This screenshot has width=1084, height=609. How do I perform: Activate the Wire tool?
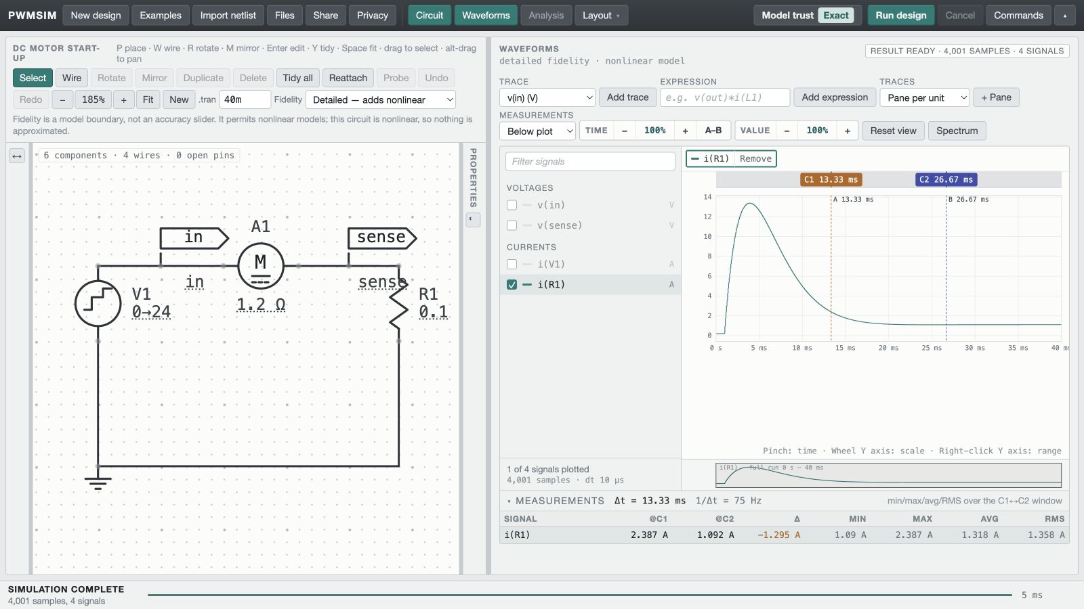(72, 78)
